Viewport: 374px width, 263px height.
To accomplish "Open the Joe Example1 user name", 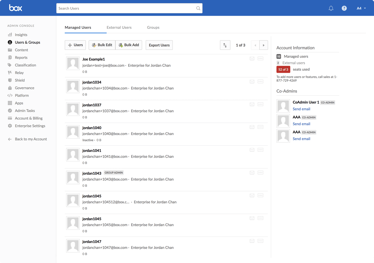I will 93,59.
